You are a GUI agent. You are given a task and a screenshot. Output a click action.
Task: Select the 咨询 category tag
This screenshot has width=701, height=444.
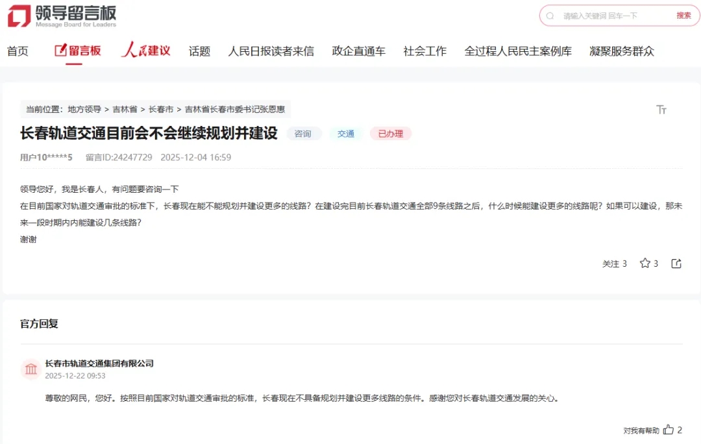[x=303, y=134]
